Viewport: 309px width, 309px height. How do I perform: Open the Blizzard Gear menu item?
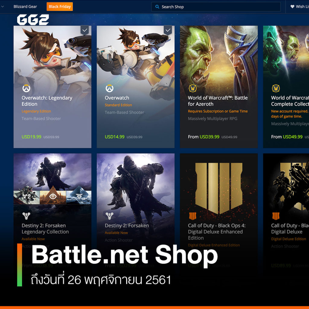click(25, 7)
